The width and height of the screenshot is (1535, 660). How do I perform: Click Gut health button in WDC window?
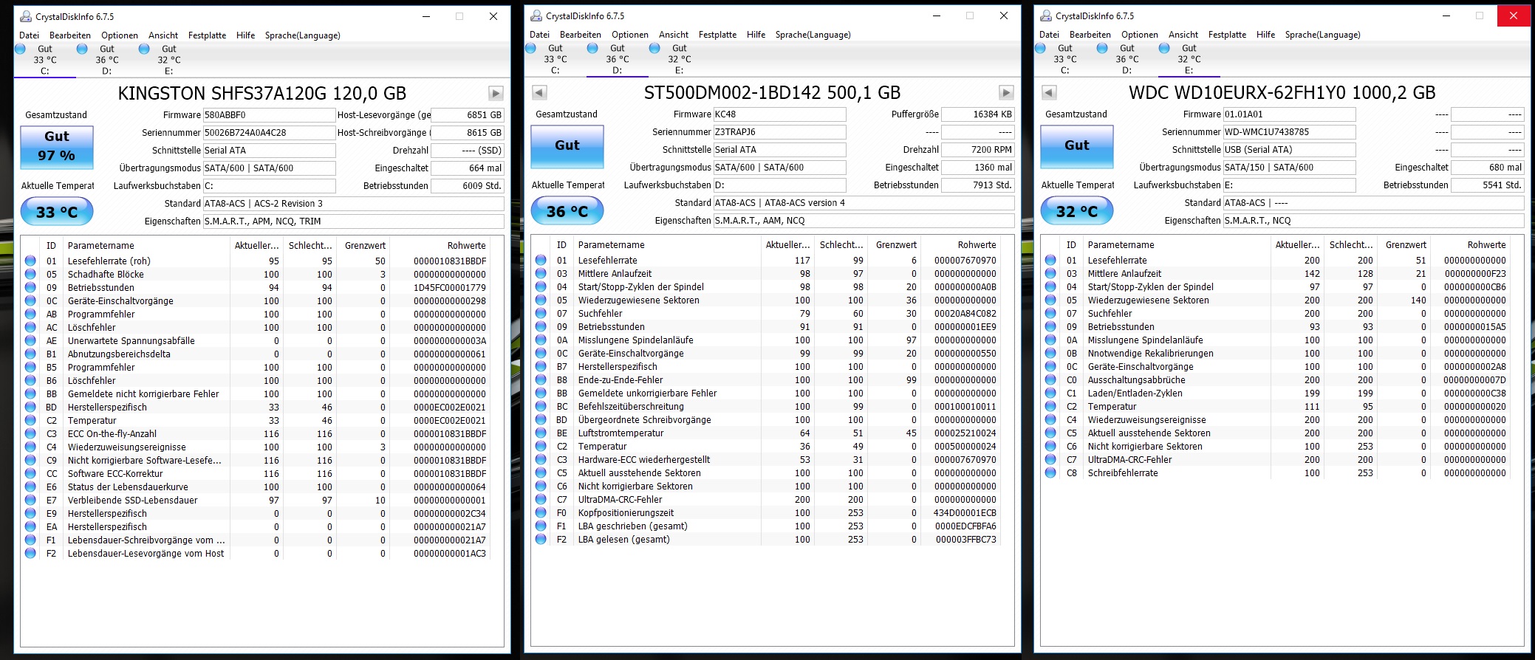click(1077, 145)
